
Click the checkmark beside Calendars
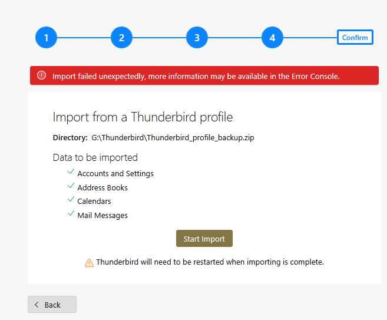pos(71,199)
